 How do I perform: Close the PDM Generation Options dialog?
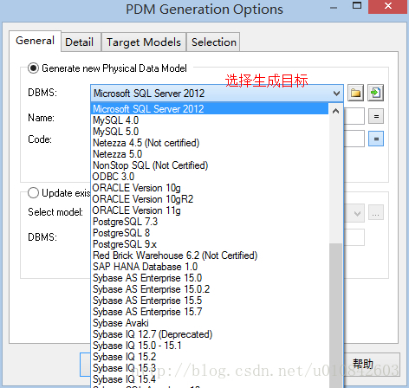point(388,6)
